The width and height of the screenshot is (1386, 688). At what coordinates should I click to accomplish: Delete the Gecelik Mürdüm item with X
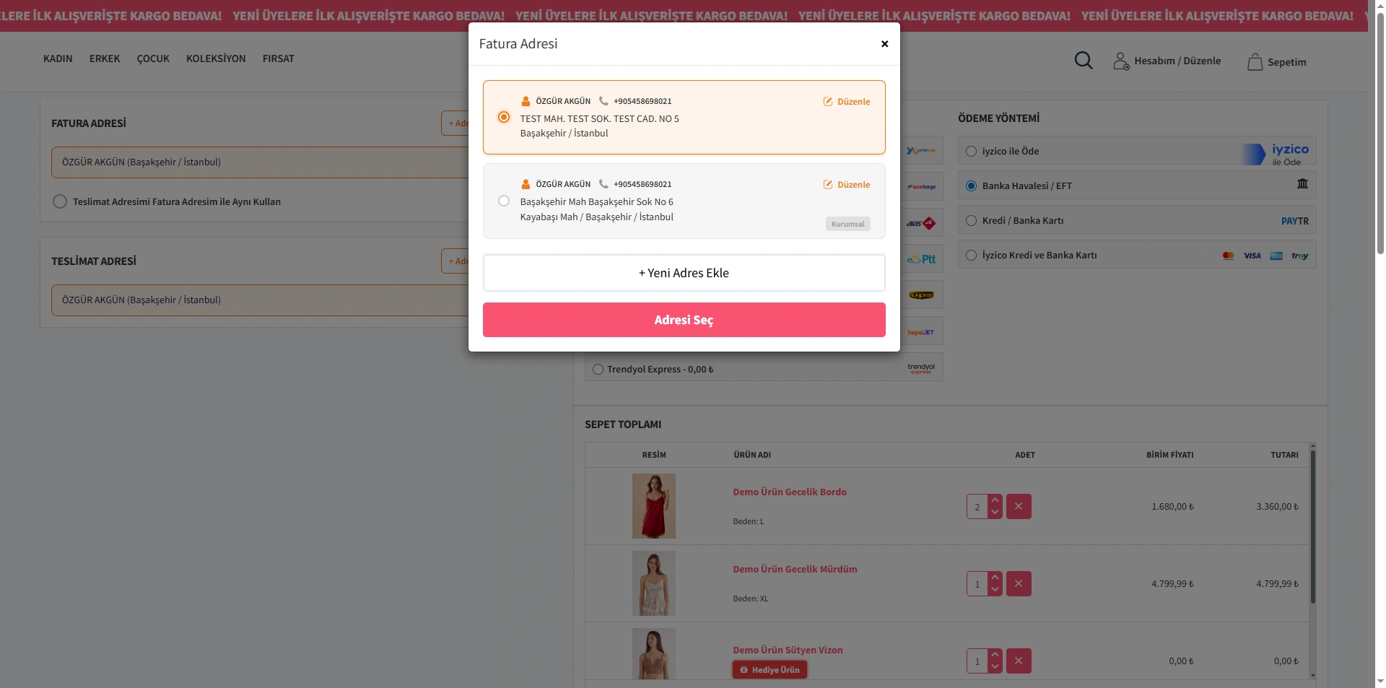click(x=1018, y=584)
